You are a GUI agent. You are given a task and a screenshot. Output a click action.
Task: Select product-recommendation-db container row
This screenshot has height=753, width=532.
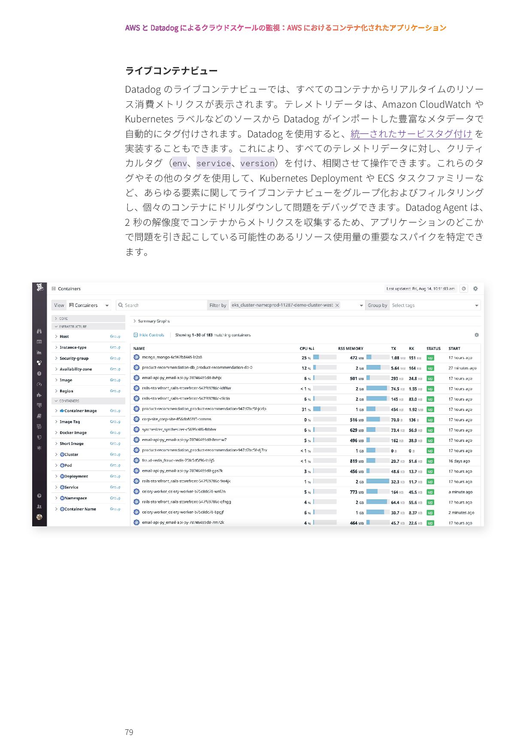coord(305,368)
